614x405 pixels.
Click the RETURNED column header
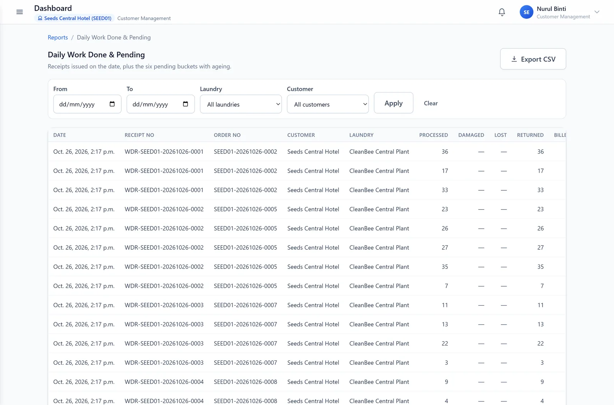point(530,135)
